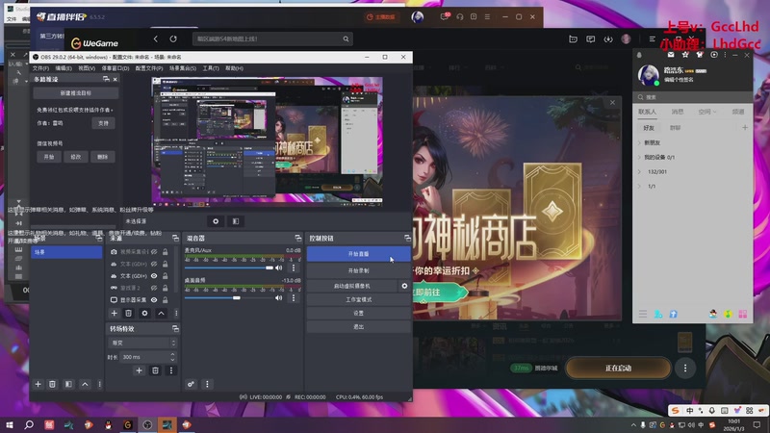This screenshot has height=433, width=770.
Task: Open WeGame hamburger menu
Action: tap(653, 39)
